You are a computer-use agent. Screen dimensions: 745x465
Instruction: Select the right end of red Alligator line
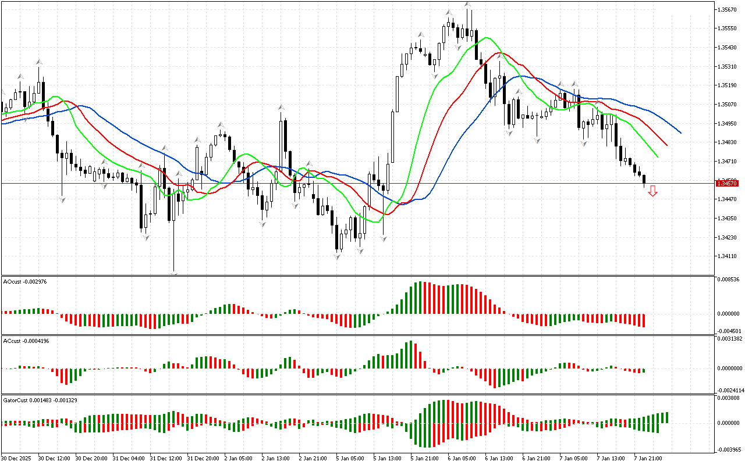pos(666,145)
